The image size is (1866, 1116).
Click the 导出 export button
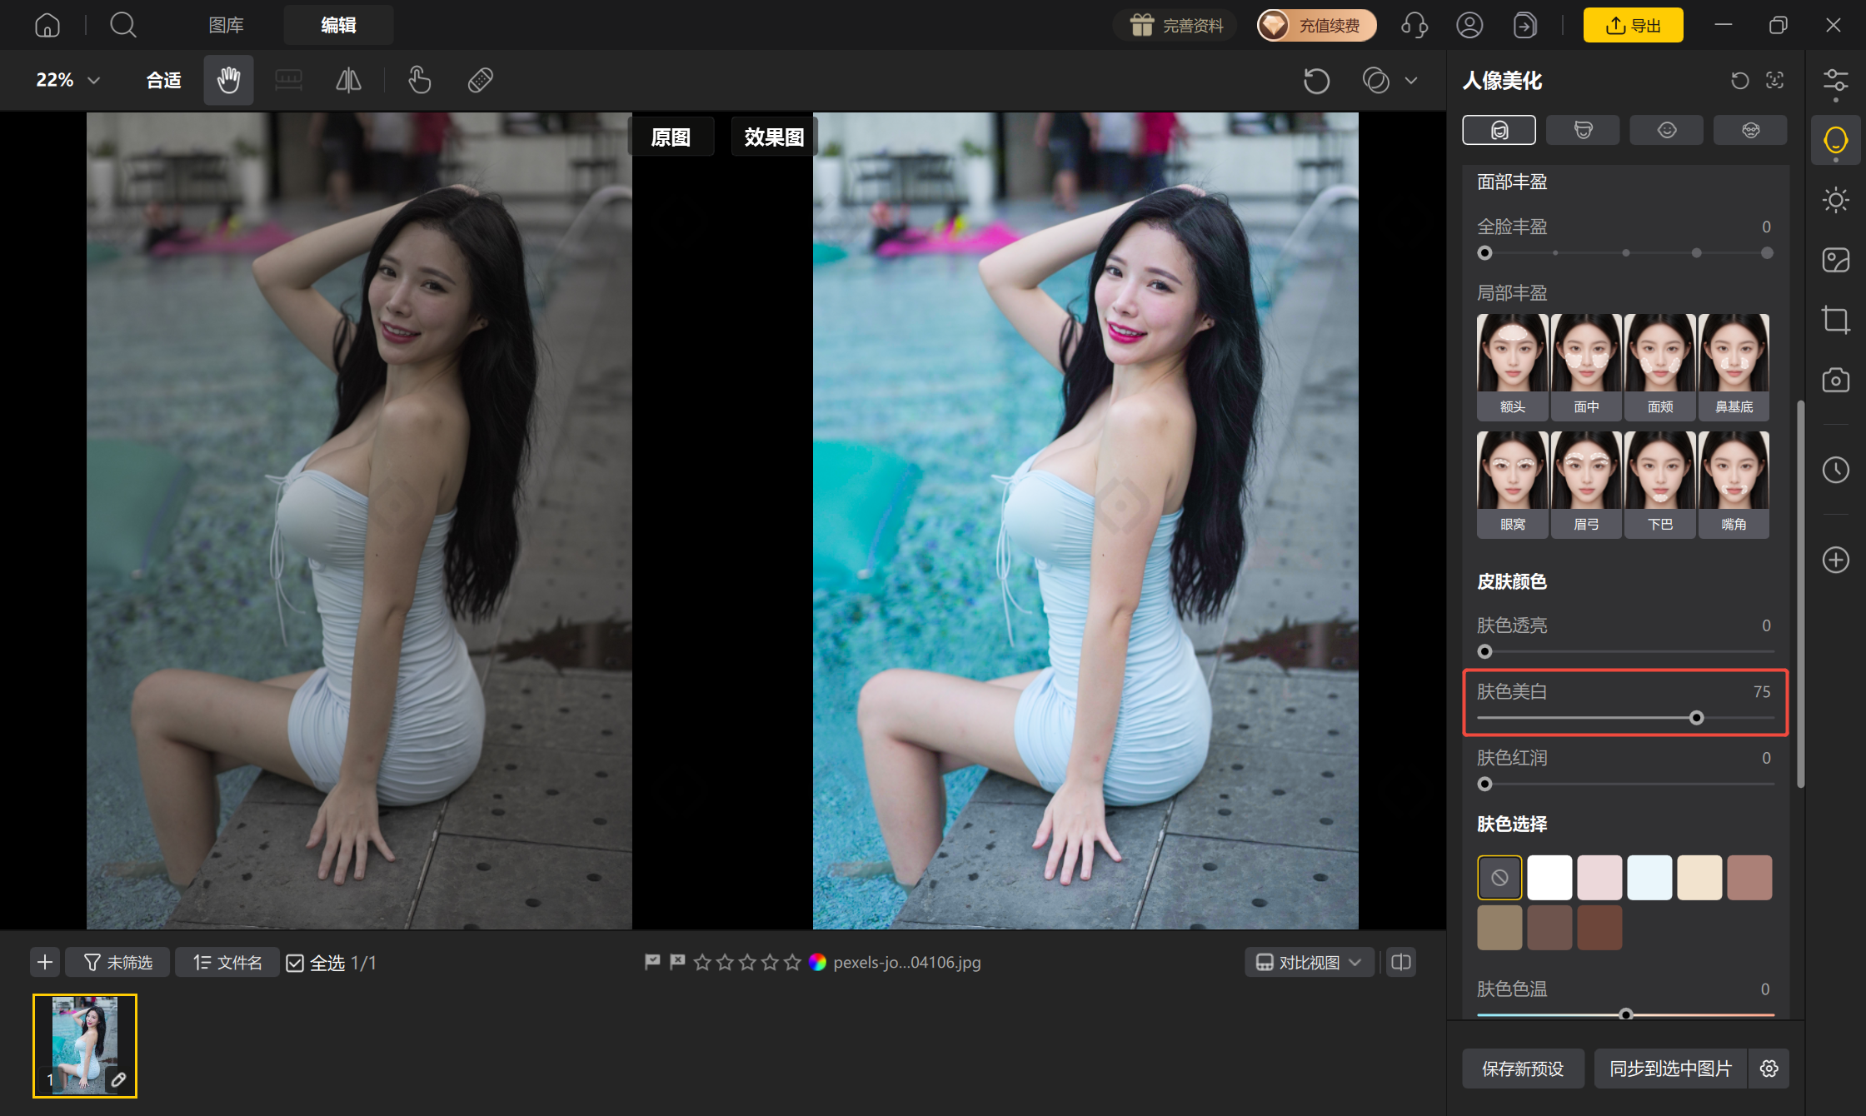tap(1633, 25)
